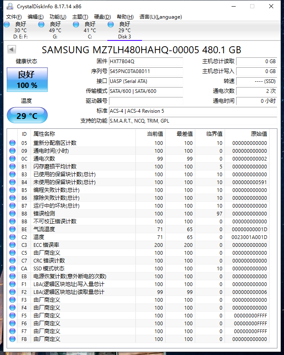Click status orb for attribute 05 重新分配扇区计数
Image resolution: width=284 pixels, height=355 pixels.
tap(12, 143)
